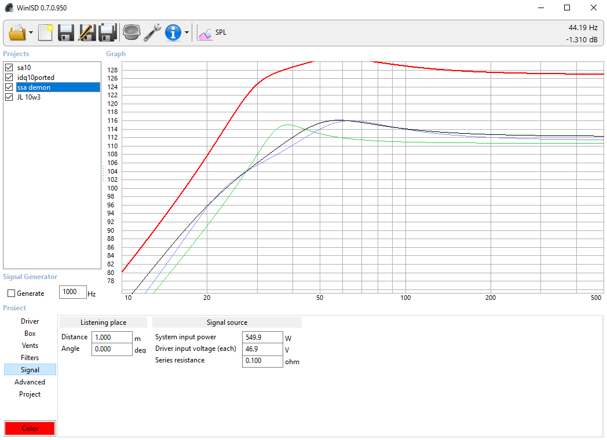The height and width of the screenshot is (440, 607).
Task: Toggle the ssa demon project checkbox
Action: tap(9, 87)
